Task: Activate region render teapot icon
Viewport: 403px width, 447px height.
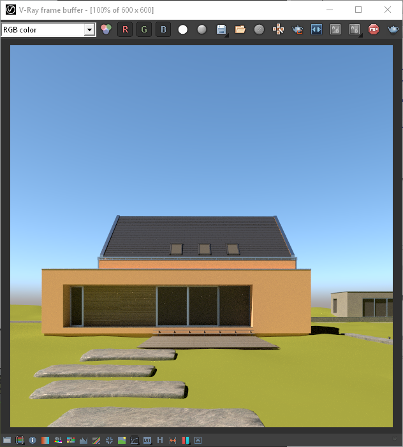Action: tap(297, 29)
